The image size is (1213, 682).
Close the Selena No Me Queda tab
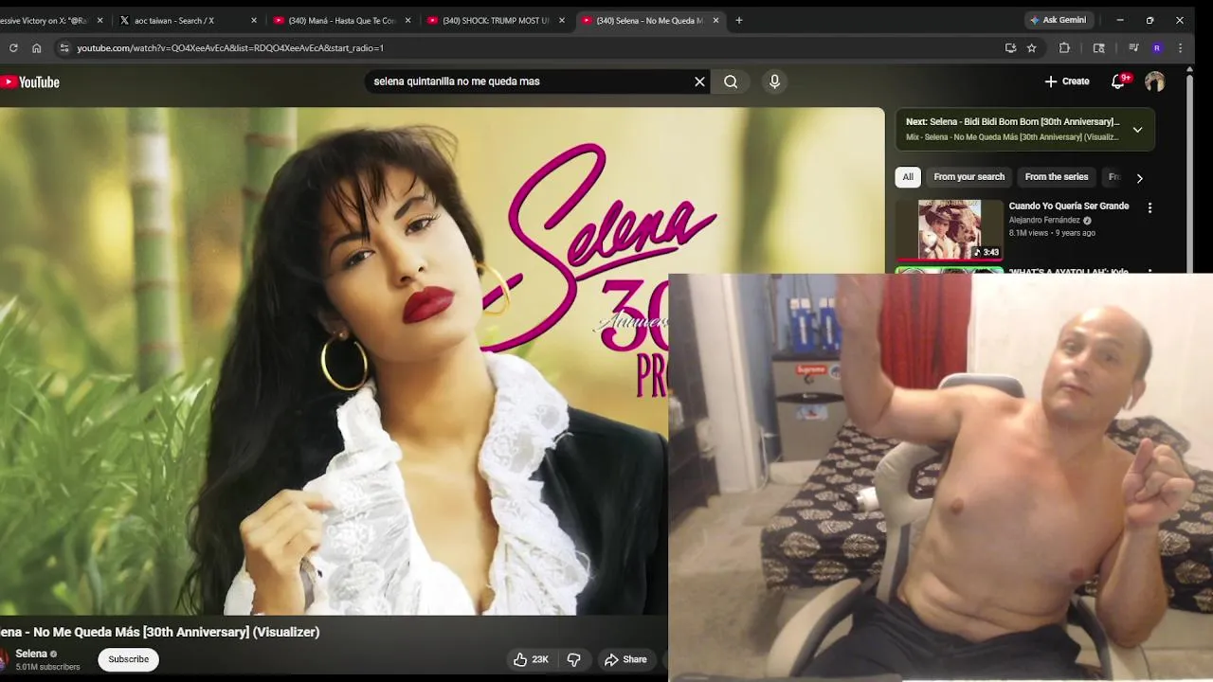click(x=716, y=20)
